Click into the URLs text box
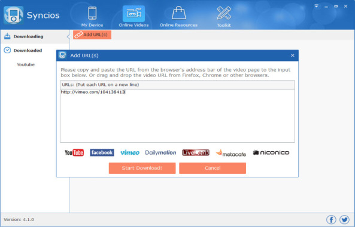 click(x=177, y=116)
